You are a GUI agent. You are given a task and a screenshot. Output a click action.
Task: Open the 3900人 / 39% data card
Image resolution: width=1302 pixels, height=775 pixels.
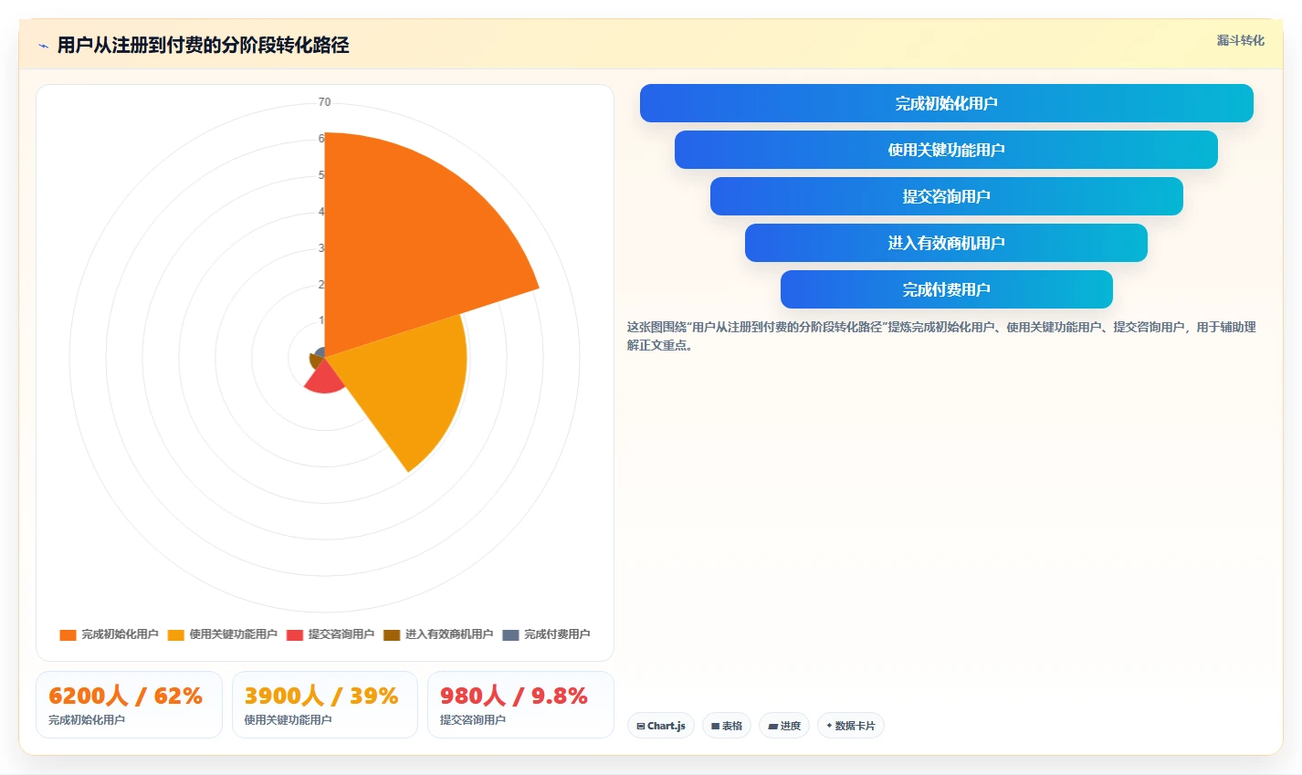coord(324,705)
